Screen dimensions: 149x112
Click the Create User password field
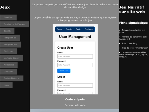click(x=75, y=65)
